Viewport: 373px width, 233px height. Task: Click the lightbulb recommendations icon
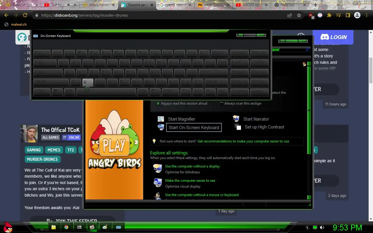(x=154, y=141)
